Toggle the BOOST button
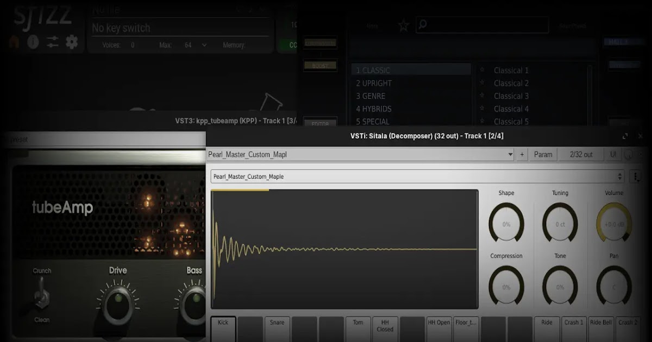 click(320, 66)
